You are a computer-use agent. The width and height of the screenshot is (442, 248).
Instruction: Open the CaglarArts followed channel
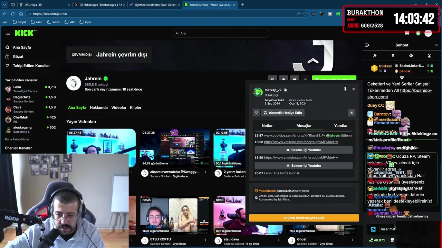pyautogui.click(x=30, y=99)
